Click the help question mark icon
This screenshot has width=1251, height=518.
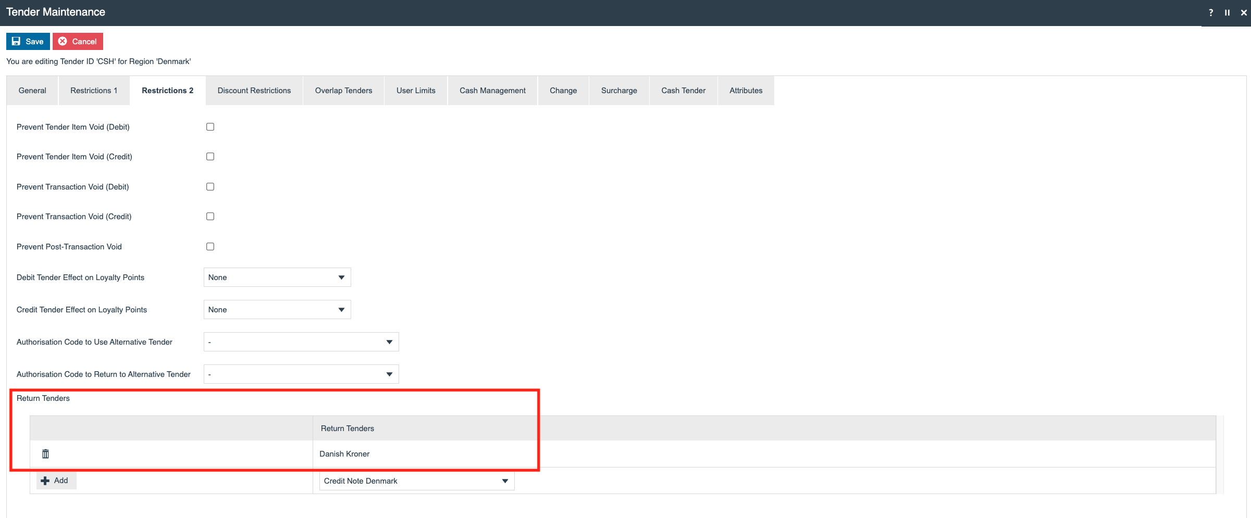point(1211,12)
